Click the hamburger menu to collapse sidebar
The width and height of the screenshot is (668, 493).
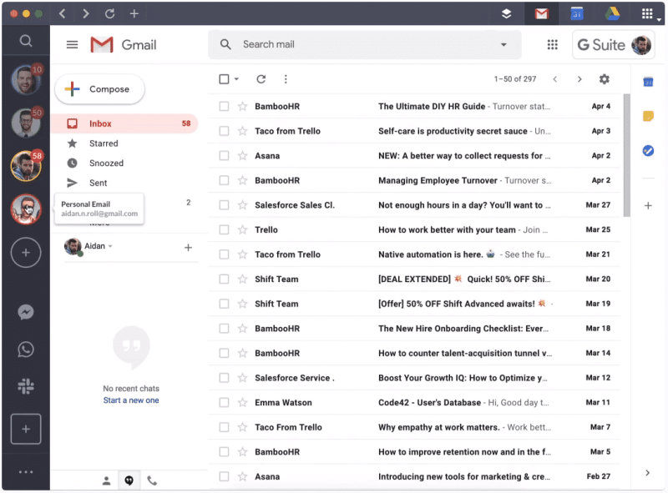[x=72, y=44]
